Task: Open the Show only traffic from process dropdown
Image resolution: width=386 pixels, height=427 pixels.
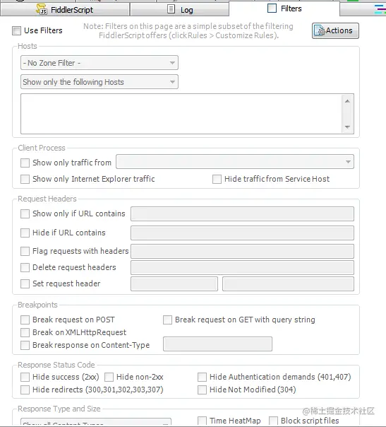Action: pyautogui.click(x=235, y=162)
